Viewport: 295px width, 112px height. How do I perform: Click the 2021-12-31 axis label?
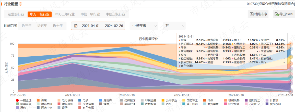[73, 95]
